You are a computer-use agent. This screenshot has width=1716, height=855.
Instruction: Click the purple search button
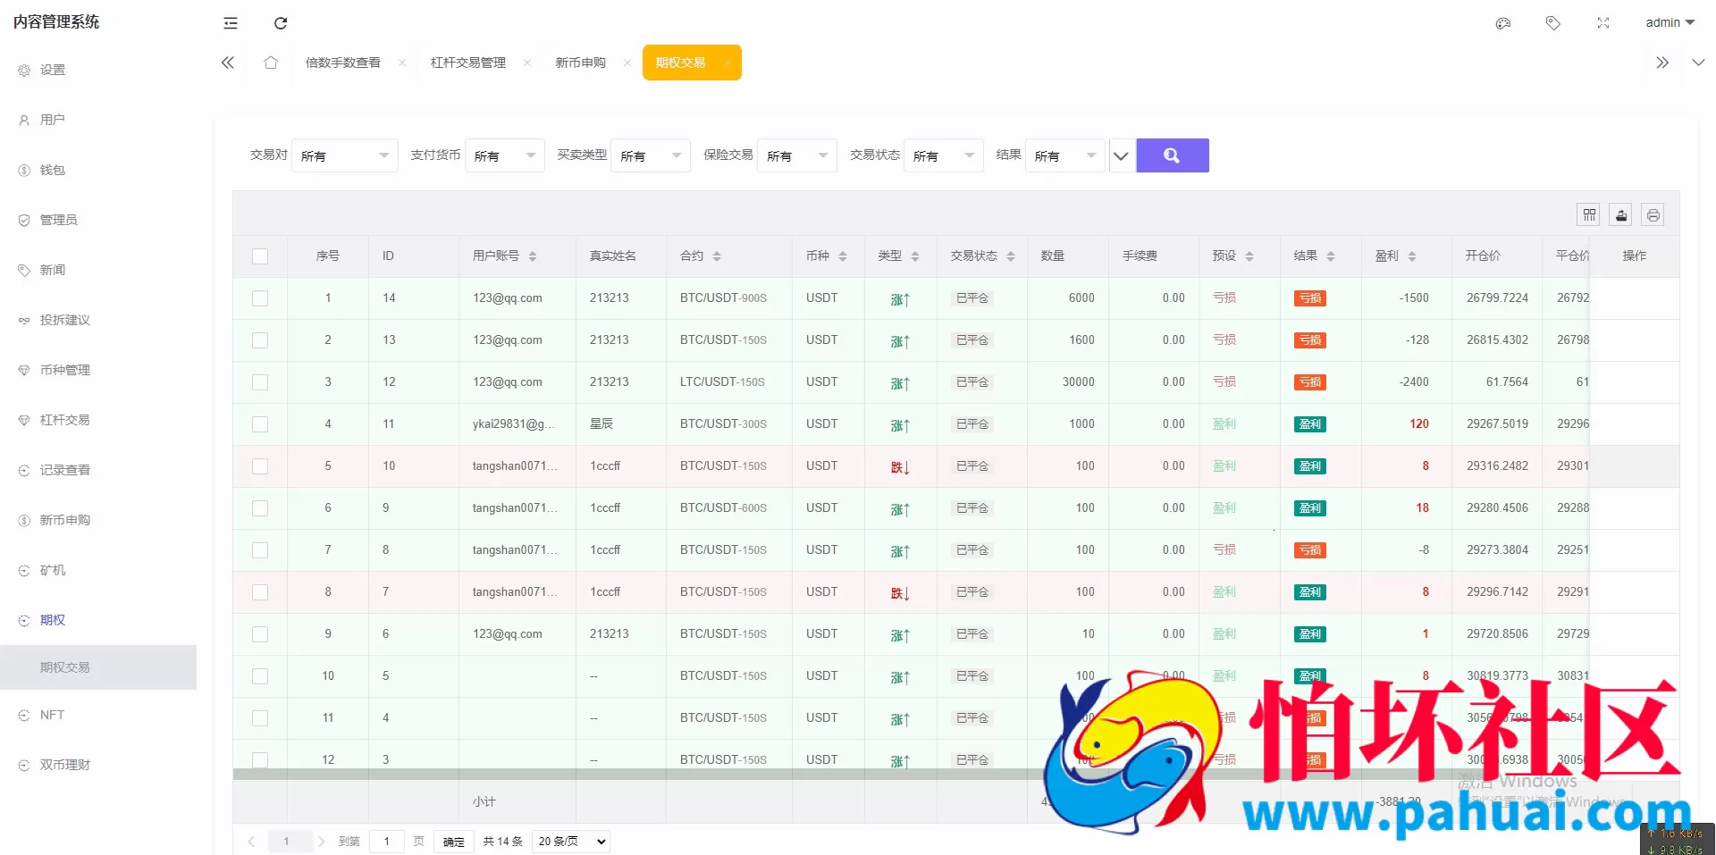(x=1173, y=155)
